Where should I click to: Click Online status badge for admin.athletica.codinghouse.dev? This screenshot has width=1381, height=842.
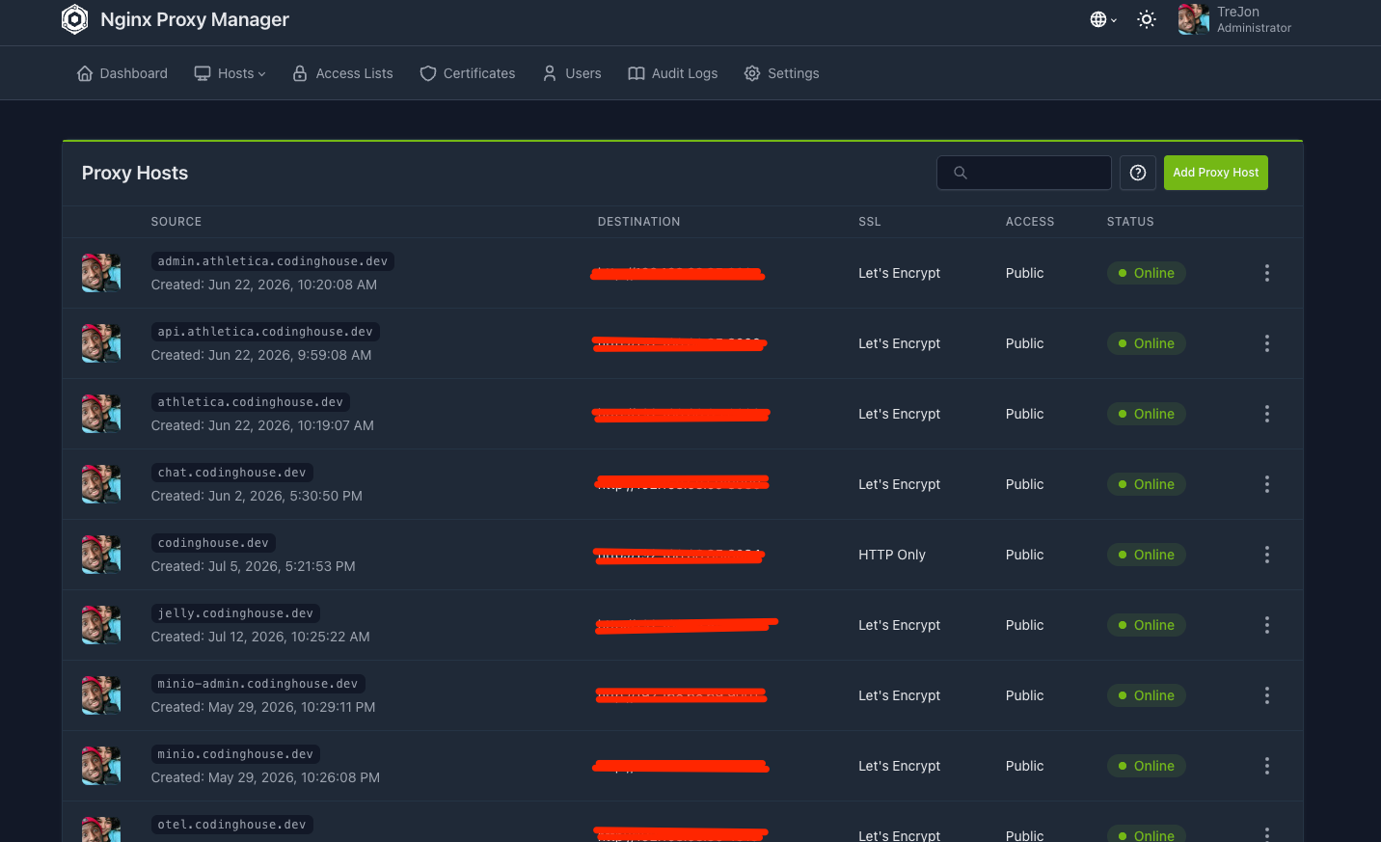click(1146, 273)
